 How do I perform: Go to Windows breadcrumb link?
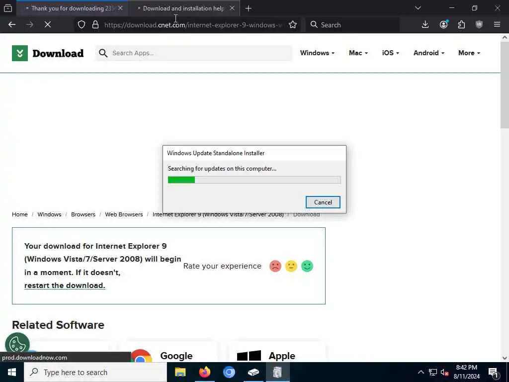[49, 214]
